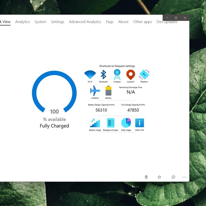The image size is (206, 206).
Task: Open the Battery settings shortcut
Action: pos(108,92)
